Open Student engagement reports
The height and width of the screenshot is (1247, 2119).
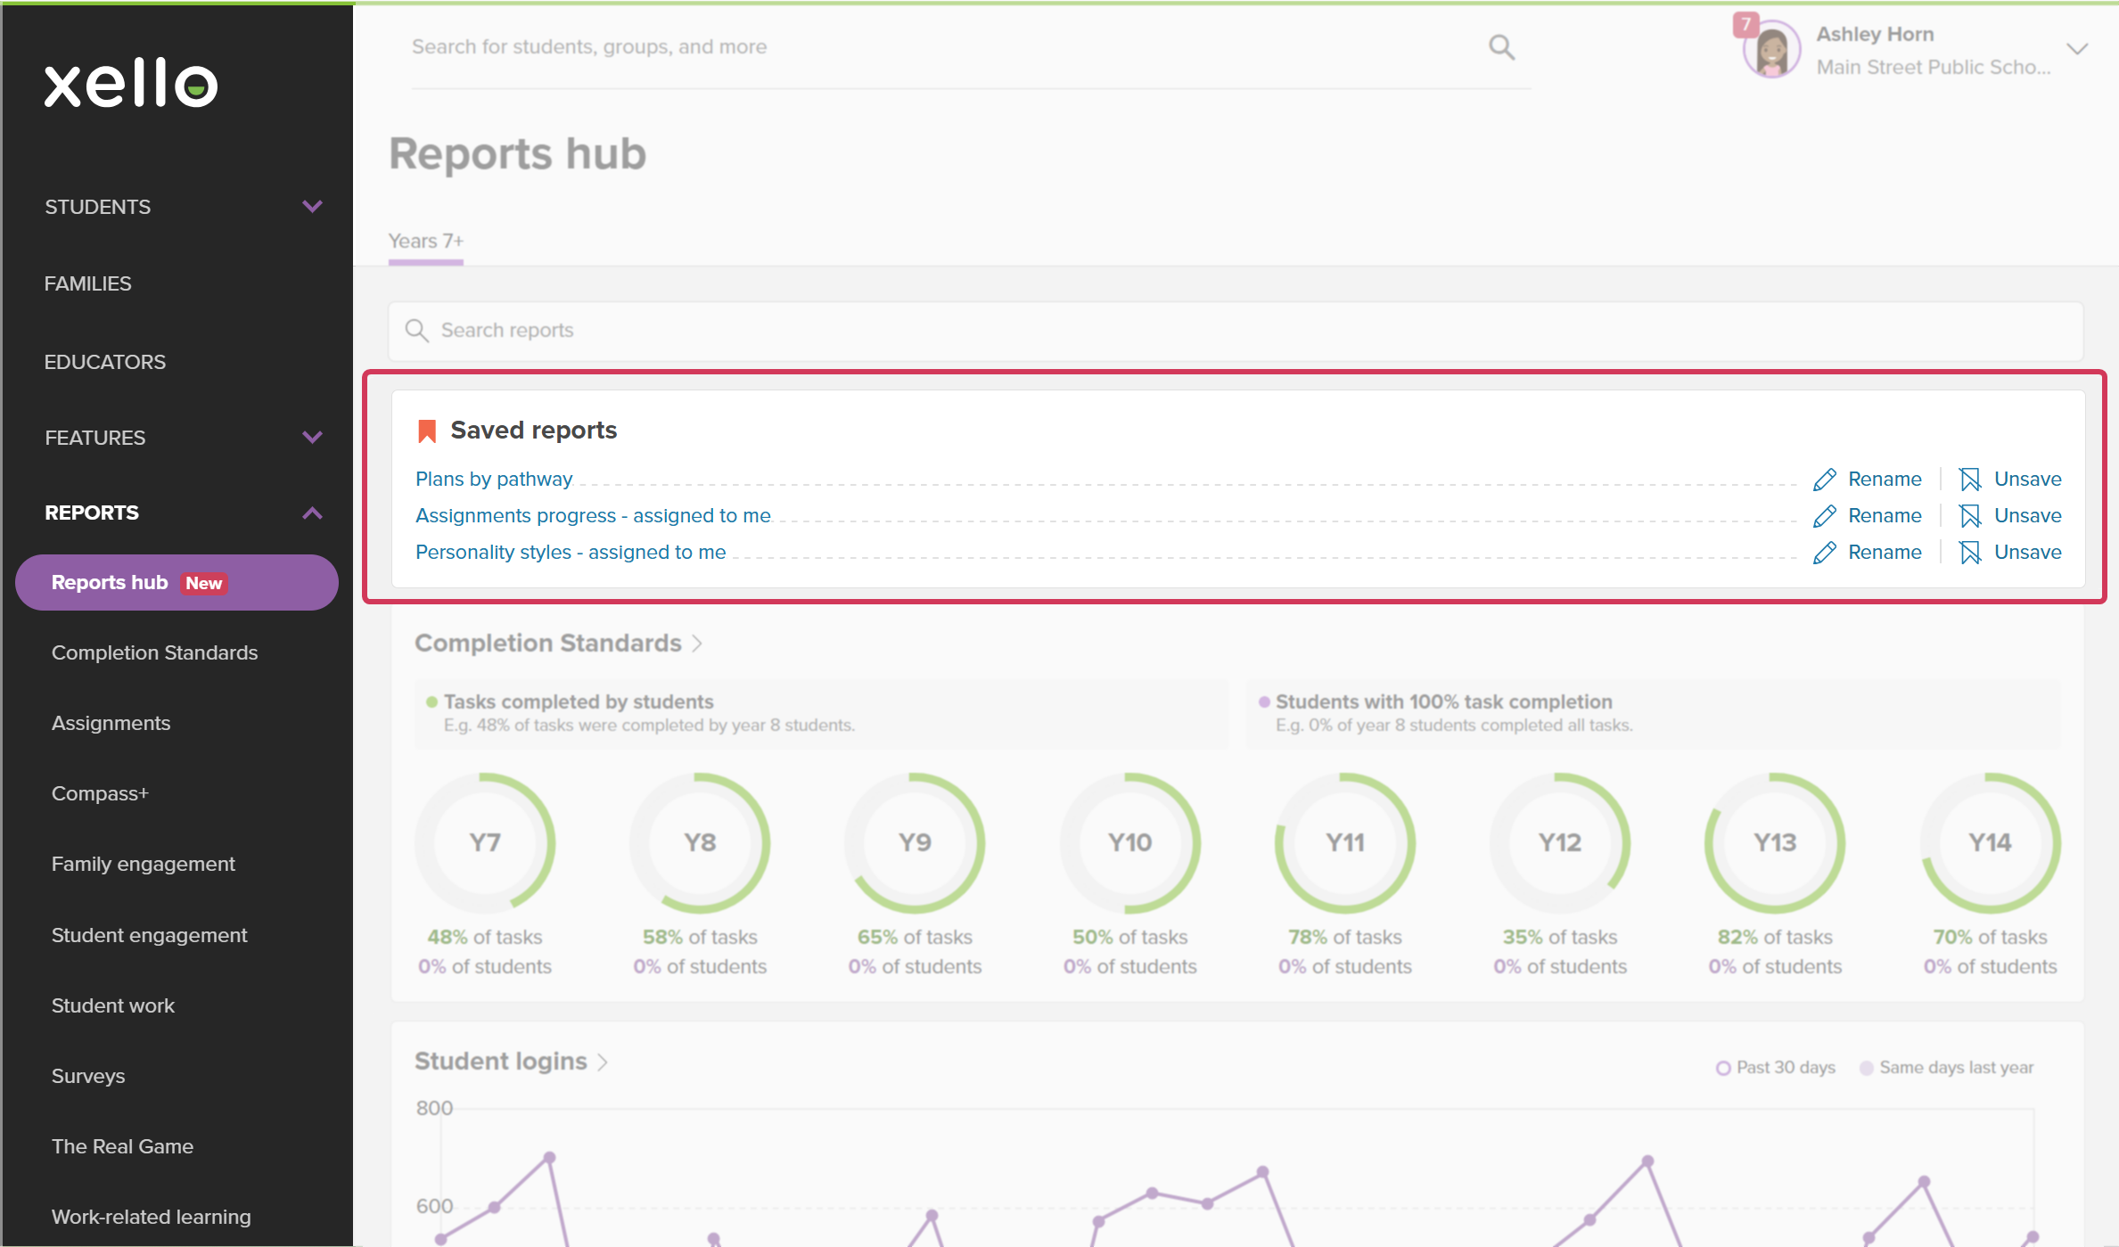(150, 935)
